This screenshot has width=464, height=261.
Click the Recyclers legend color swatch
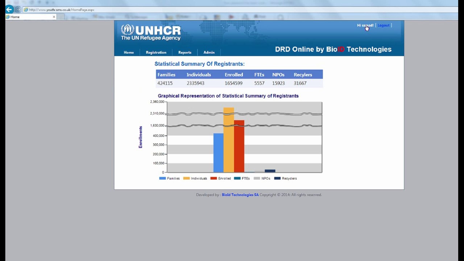point(277,178)
